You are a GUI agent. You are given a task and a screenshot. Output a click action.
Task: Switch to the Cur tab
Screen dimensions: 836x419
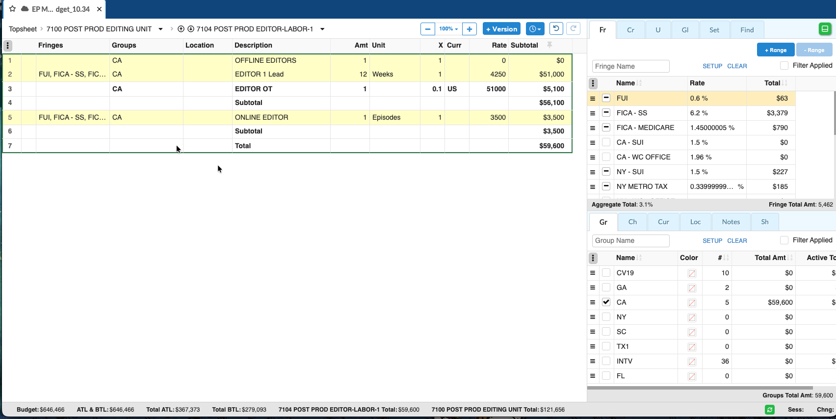coord(664,222)
